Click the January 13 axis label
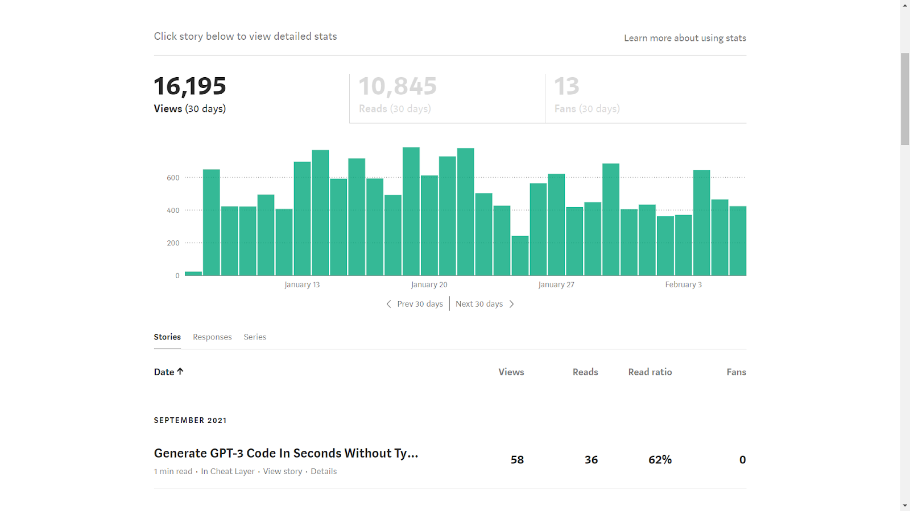Viewport: 910px width, 511px height. 302,284
